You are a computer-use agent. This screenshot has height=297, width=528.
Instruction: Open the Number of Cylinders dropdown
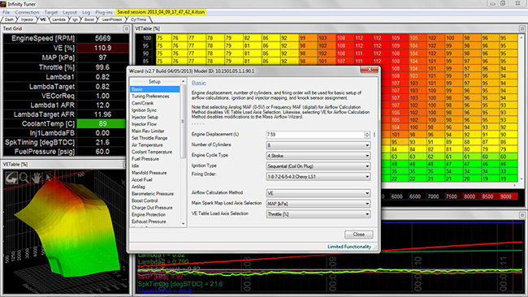coord(318,145)
